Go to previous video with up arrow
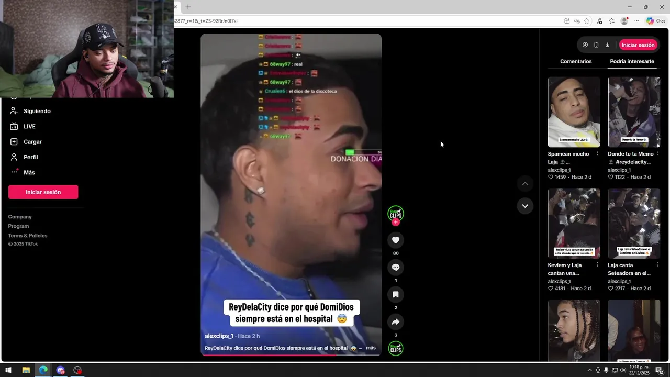This screenshot has height=377, width=670. point(525,184)
